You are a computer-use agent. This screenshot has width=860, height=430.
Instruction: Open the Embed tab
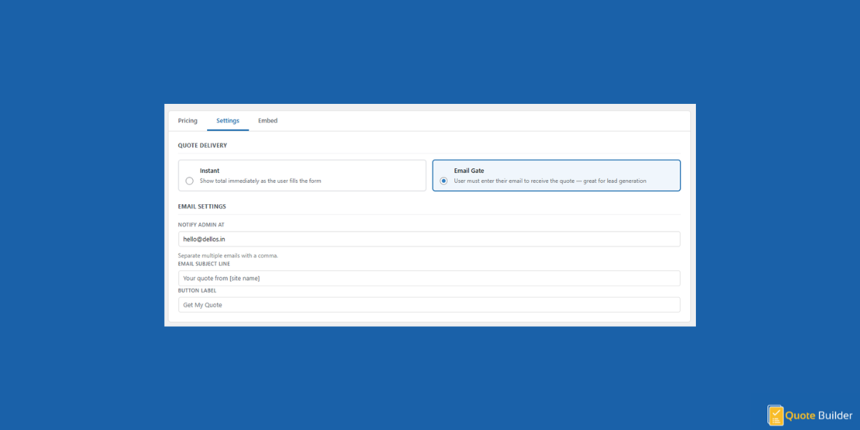point(267,120)
